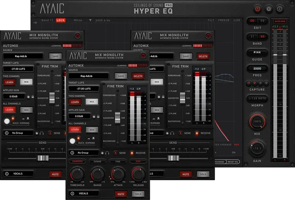Select capture slot 2 in Hyper EQ
Viewport: 295px width, 200px height.
pos(254,83)
